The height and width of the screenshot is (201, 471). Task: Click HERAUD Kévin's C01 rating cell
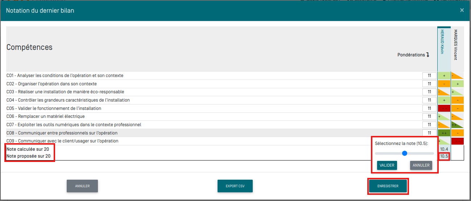444,76
